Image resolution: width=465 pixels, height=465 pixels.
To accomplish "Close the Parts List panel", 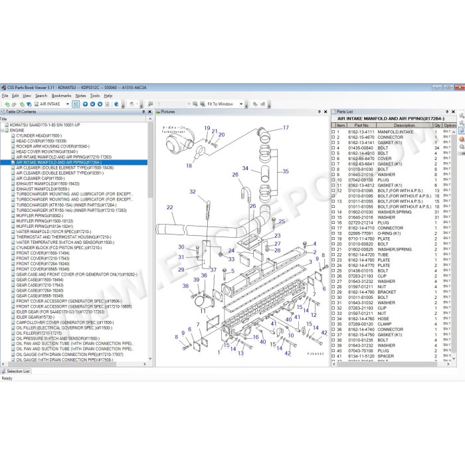I will coord(453,112).
